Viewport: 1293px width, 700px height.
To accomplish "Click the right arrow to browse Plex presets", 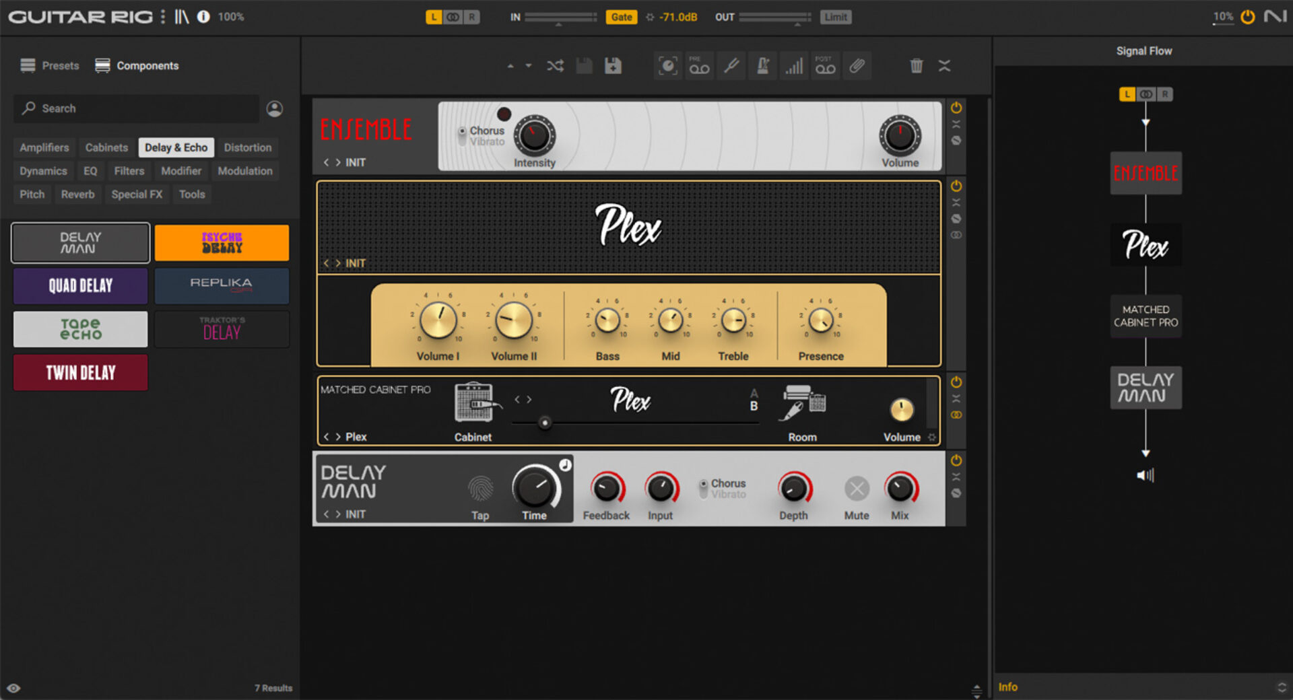I will click(x=339, y=263).
